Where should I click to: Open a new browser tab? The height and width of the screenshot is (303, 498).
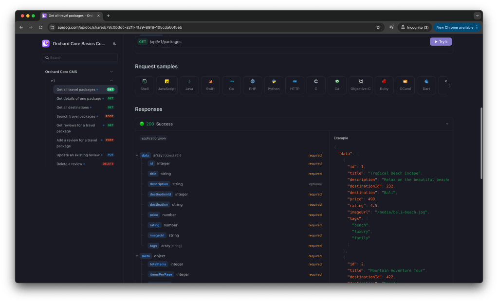tap(108, 16)
